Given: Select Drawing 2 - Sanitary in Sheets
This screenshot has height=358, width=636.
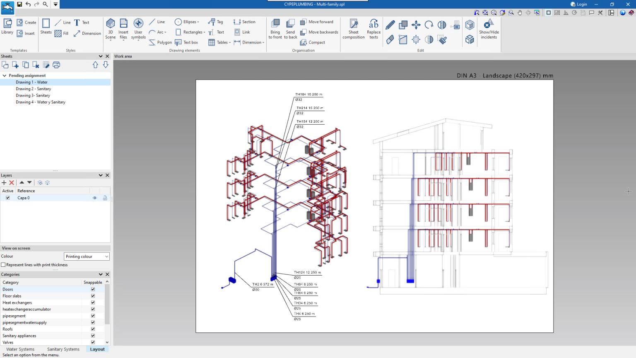Looking at the screenshot, I should click(34, 89).
